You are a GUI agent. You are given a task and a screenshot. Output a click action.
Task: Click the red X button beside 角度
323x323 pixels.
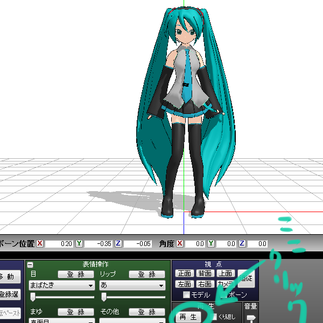(x=180, y=243)
